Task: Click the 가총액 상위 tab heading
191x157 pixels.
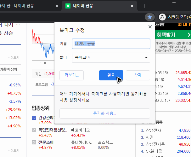Action: [8, 69]
